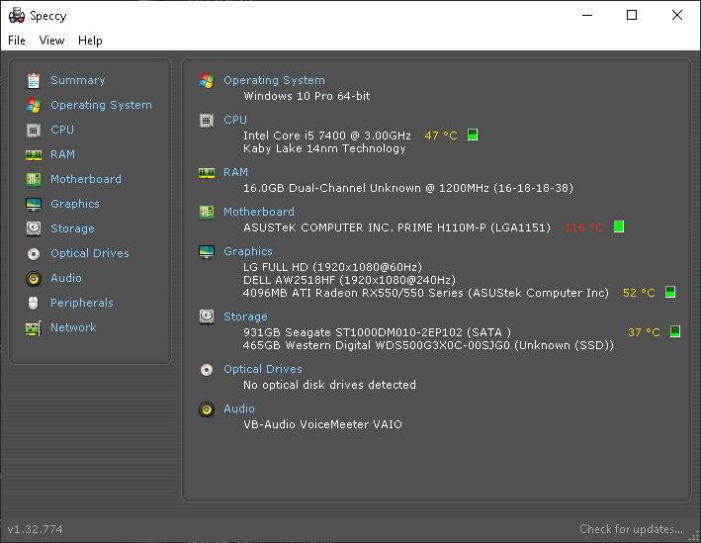
Task: Select Peripherals in the sidebar
Action: [x=82, y=303]
